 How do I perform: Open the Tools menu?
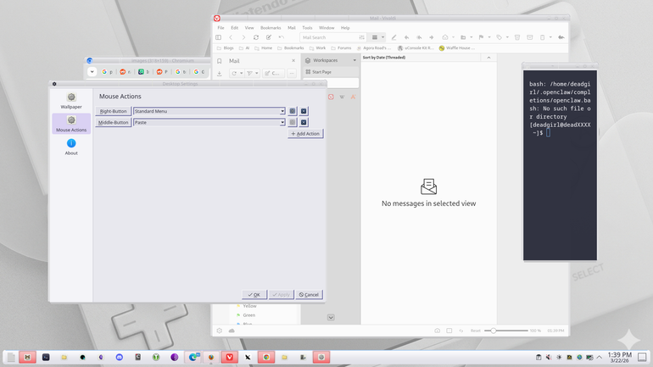[x=307, y=28]
